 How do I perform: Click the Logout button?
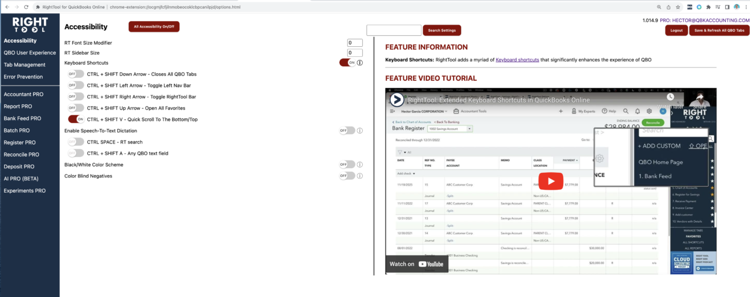coord(676,30)
